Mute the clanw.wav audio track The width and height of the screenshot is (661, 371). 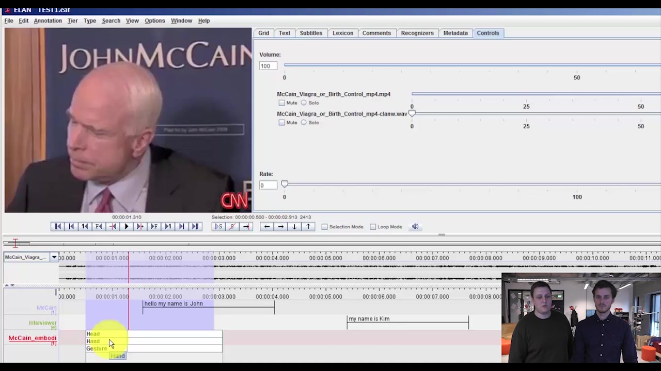(x=282, y=123)
